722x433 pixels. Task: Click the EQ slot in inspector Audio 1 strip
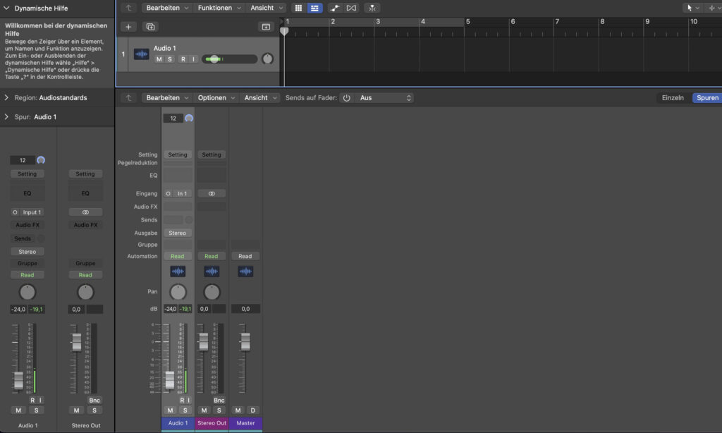point(27,193)
